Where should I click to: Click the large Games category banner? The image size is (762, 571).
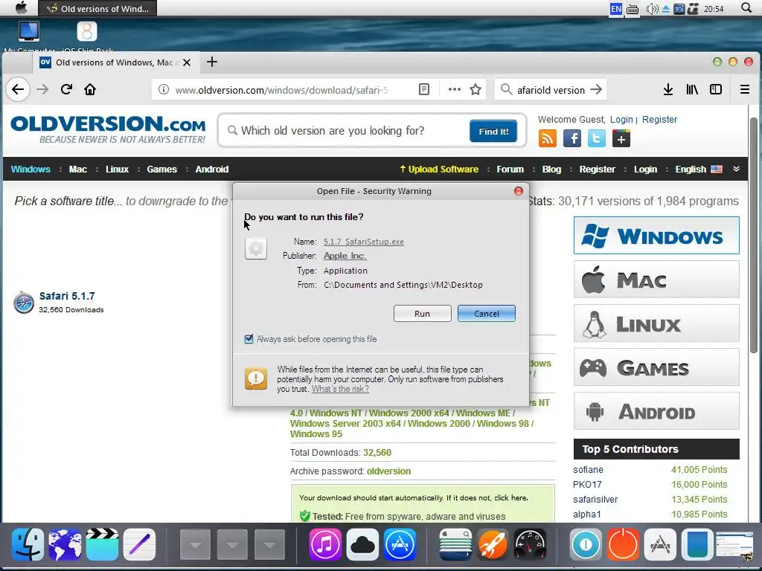[x=656, y=367]
